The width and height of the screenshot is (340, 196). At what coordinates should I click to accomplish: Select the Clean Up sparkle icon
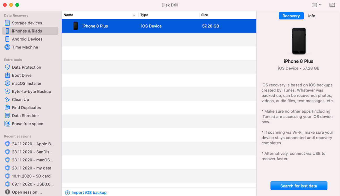7,100
